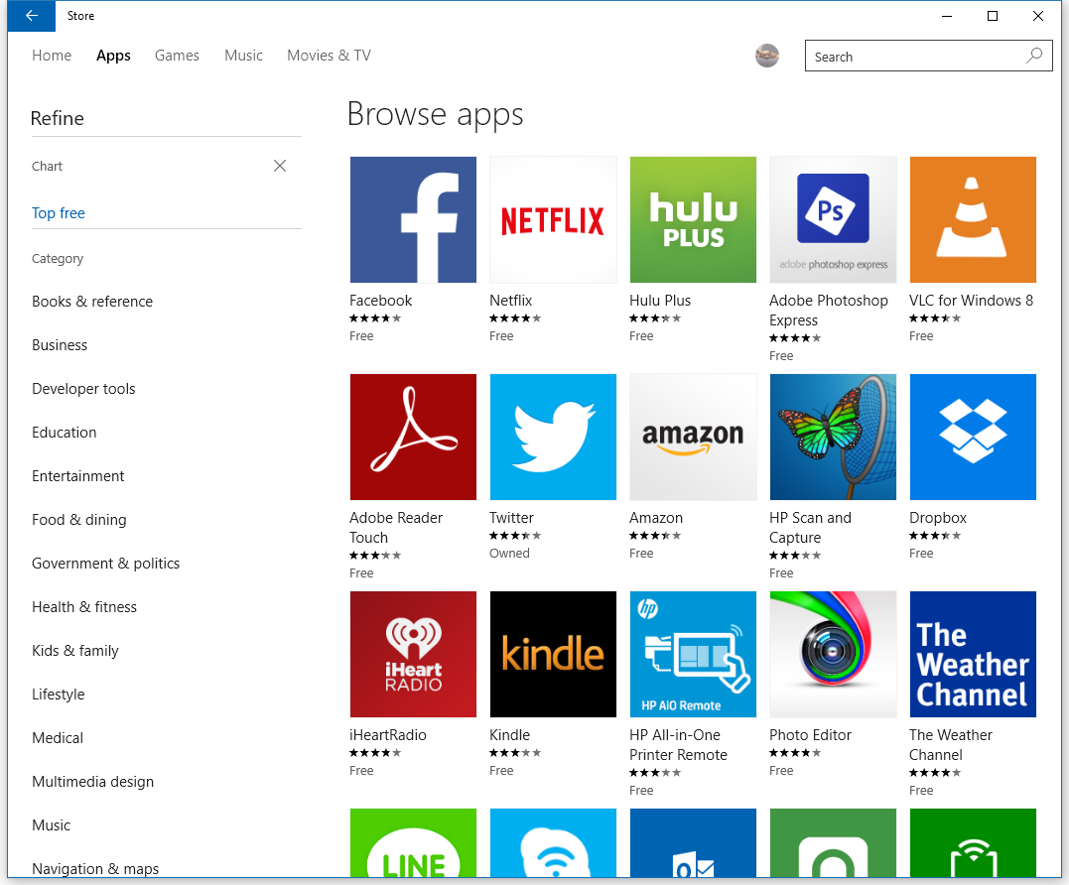Open the Outlook mail app tile
Screen dimensions: 1069x885
tap(693, 842)
